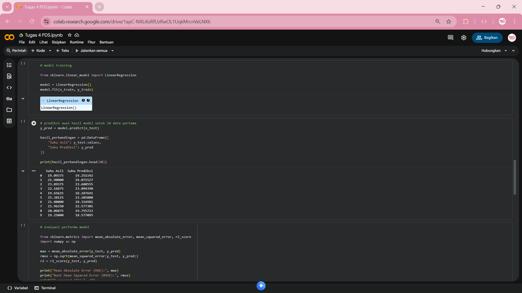Open the Terminal panel at bottom
Image resolution: width=522 pixels, height=293 pixels.
(45, 288)
